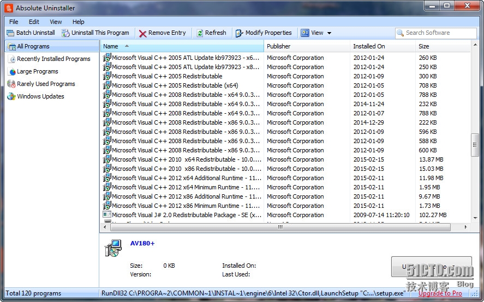This screenshot has width=484, height=302.
Task: Click the magnifier icon in search box
Action: (401, 33)
